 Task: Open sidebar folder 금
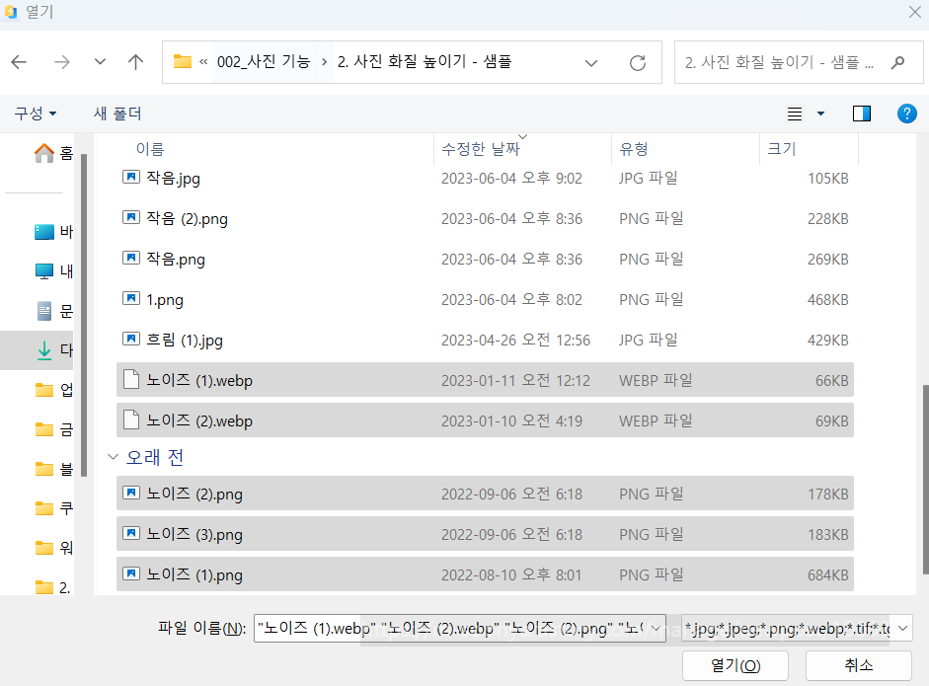(53, 429)
